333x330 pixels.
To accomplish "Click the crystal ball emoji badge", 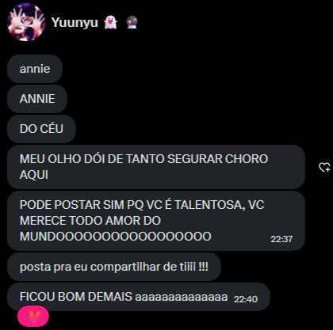I will pos(132,22).
